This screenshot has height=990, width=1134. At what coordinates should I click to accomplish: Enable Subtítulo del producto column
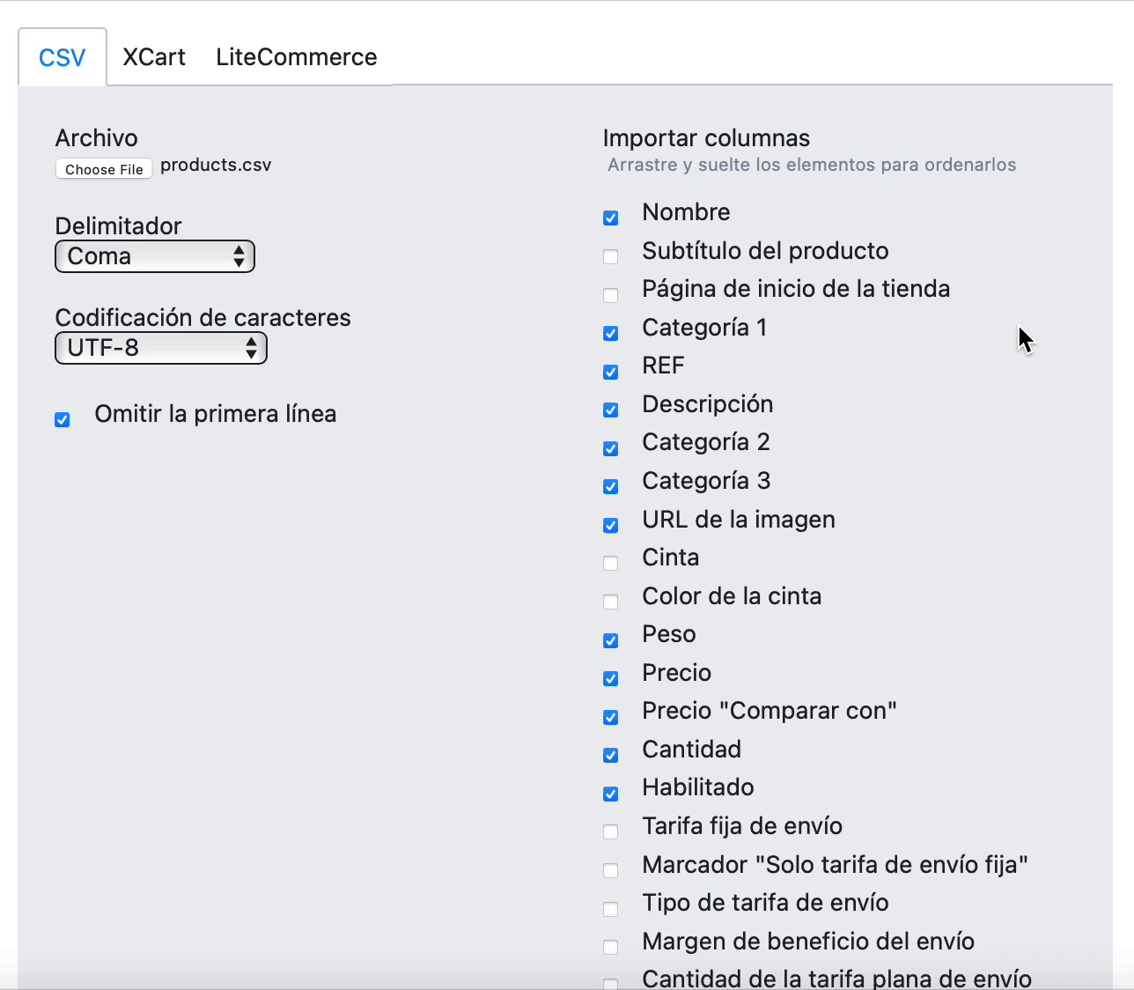[x=610, y=256]
